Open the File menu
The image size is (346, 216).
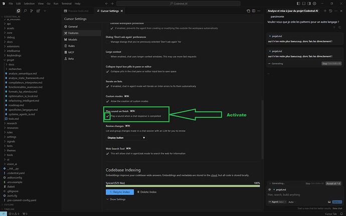click(11, 4)
